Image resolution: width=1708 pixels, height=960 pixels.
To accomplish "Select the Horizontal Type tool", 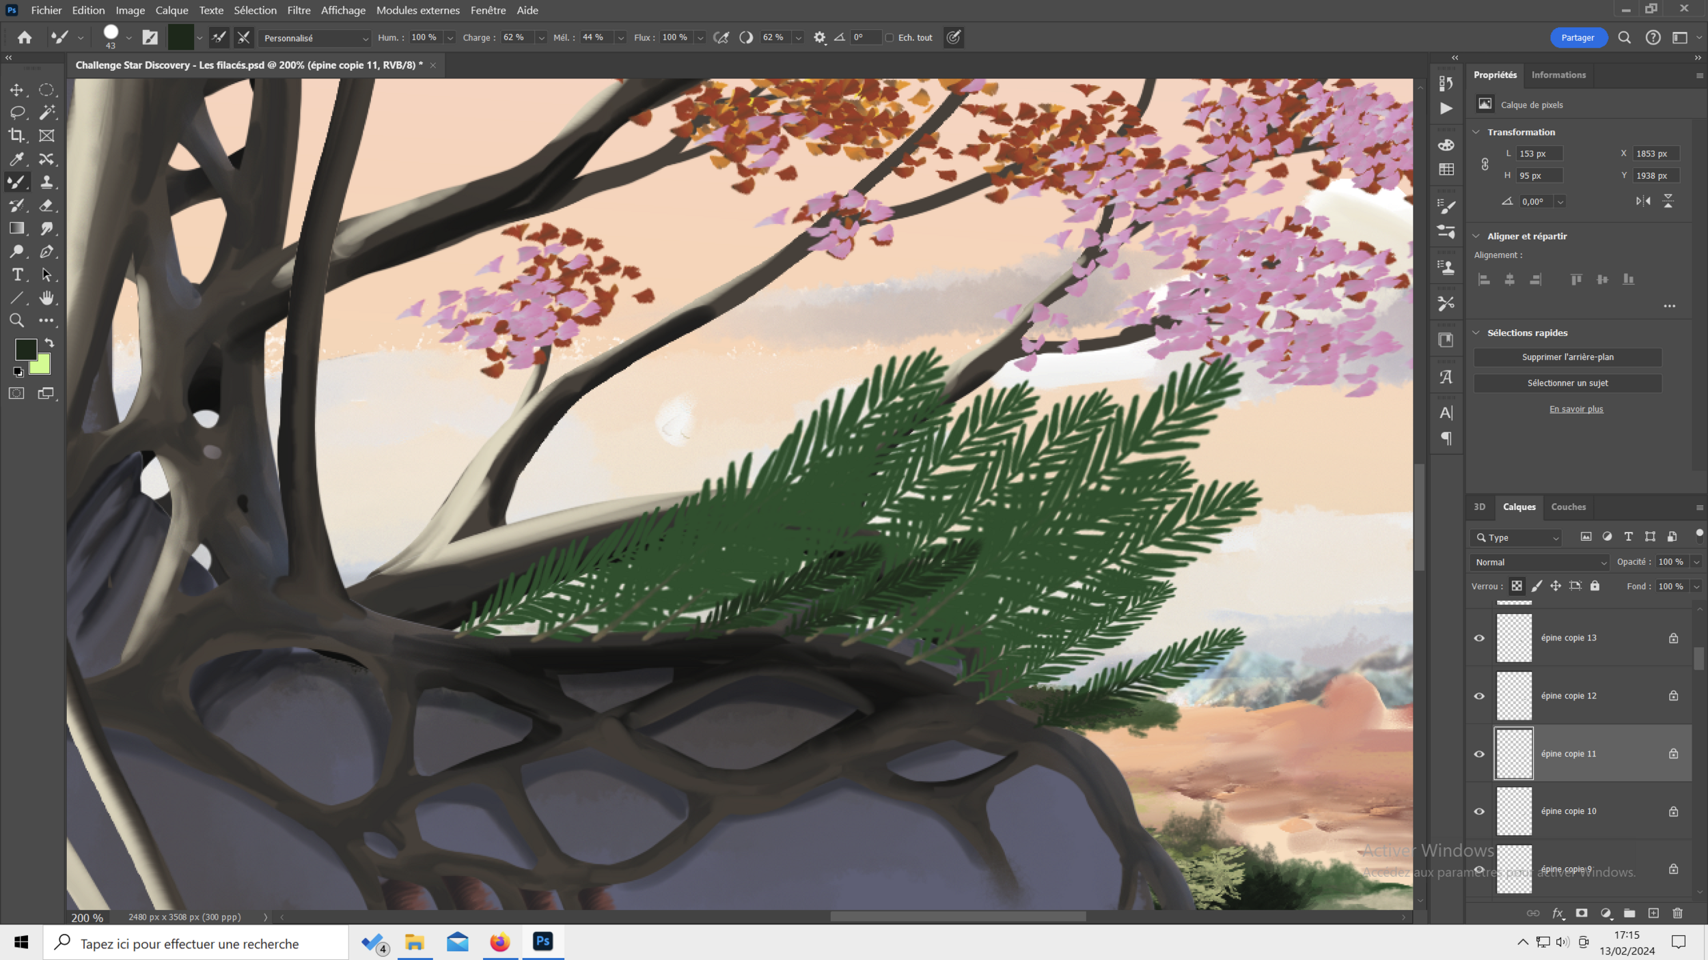I will coord(17,274).
